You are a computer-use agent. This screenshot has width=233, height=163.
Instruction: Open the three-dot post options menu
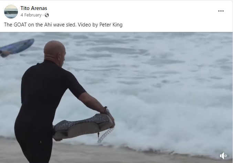point(221,11)
